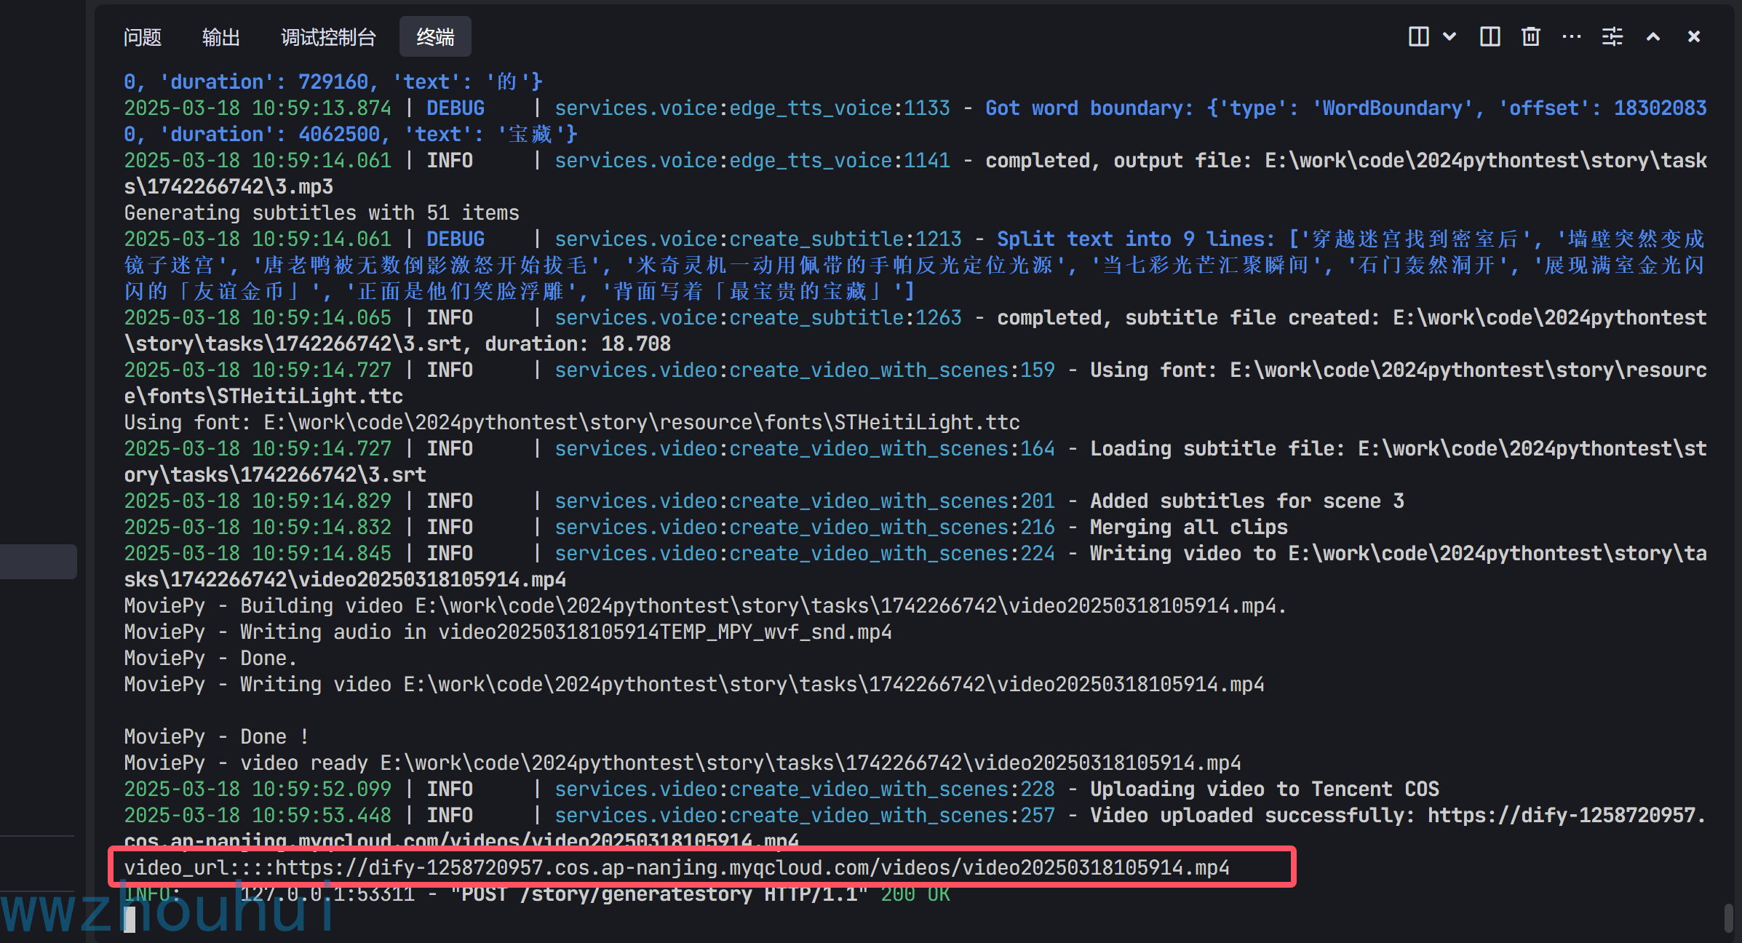The height and width of the screenshot is (943, 1742).
Task: Click the 3.mp3 output file path
Action: 228,187
